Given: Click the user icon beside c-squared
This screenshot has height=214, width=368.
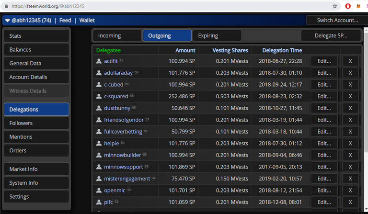Looking at the screenshot, I should click(x=99, y=96).
